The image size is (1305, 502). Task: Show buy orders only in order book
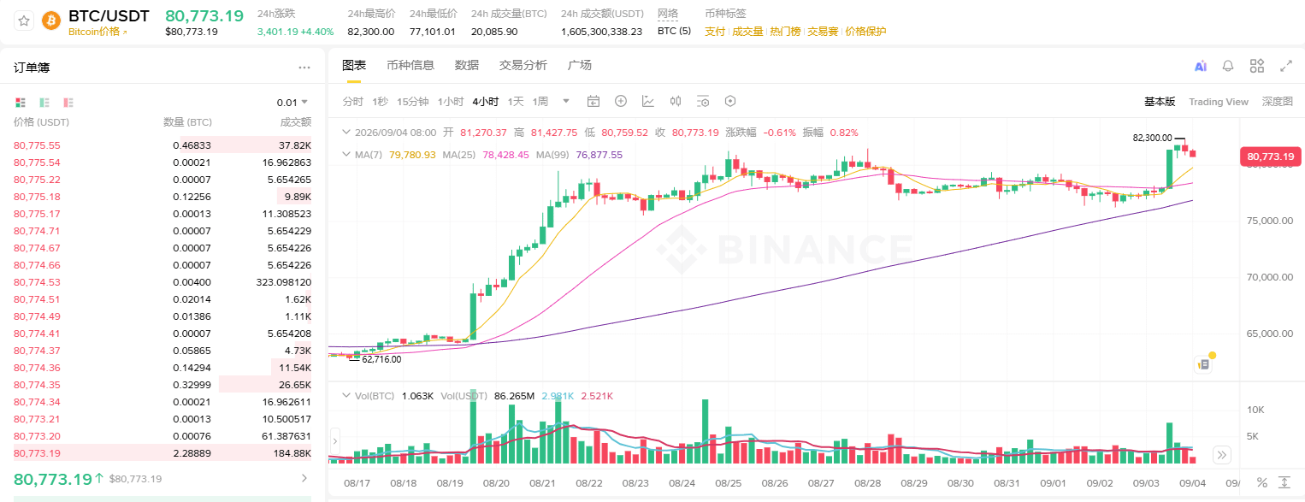44,103
